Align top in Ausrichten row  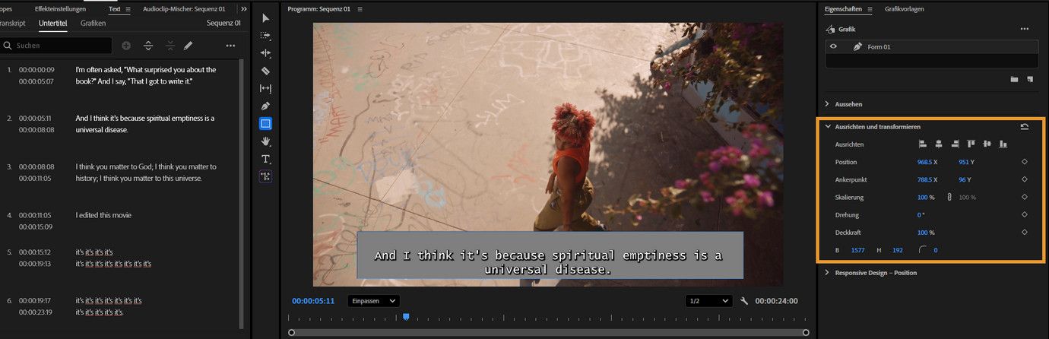coord(971,144)
